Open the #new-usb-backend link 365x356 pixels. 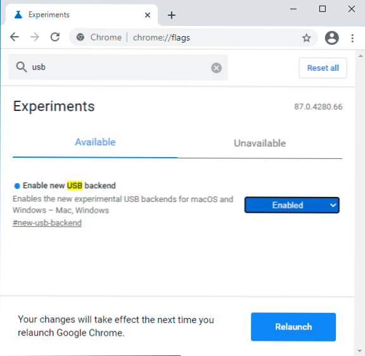[47, 223]
